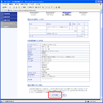
Task: Click the green Back arrow icon
Action: 3,7
